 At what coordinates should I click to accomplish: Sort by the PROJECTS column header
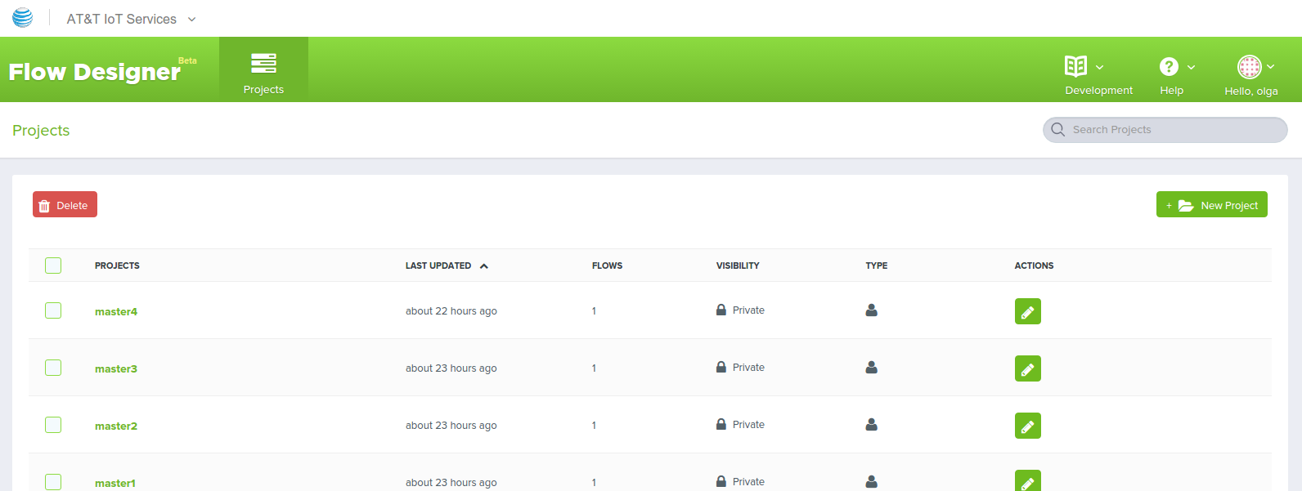(x=117, y=266)
